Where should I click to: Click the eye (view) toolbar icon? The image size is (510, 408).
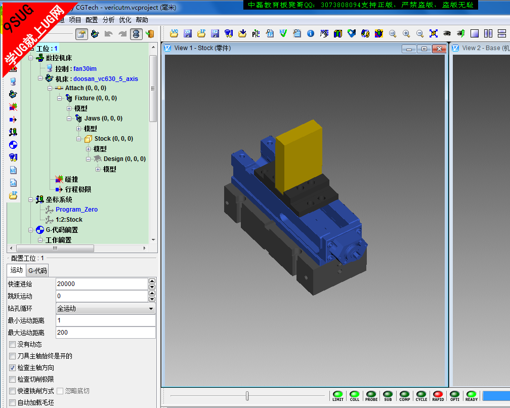[x=447, y=33]
